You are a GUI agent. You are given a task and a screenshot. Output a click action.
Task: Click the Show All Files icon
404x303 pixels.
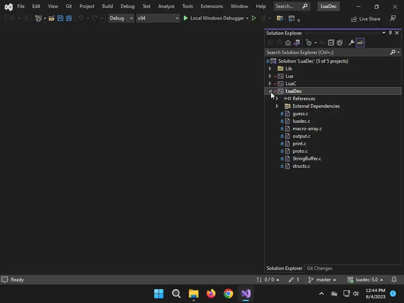(340, 43)
